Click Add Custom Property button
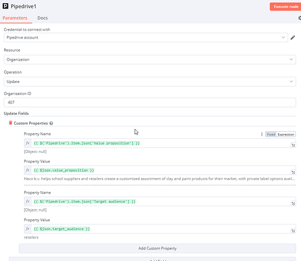This screenshot has height=261, width=301. pos(157,248)
